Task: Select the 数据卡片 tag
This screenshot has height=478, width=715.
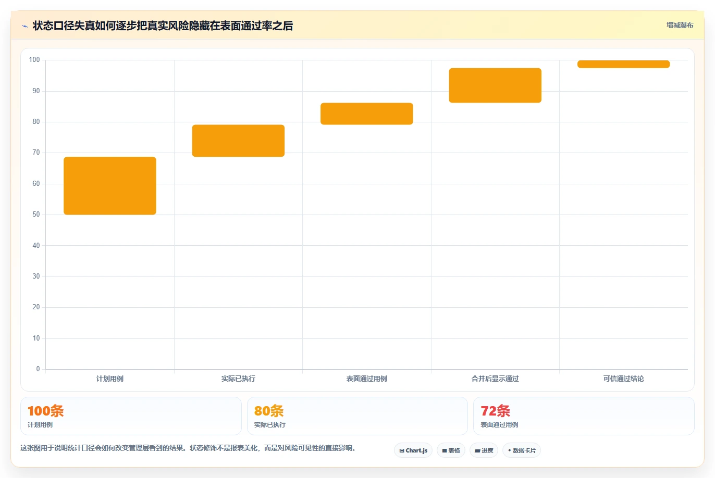Action: [x=522, y=450]
